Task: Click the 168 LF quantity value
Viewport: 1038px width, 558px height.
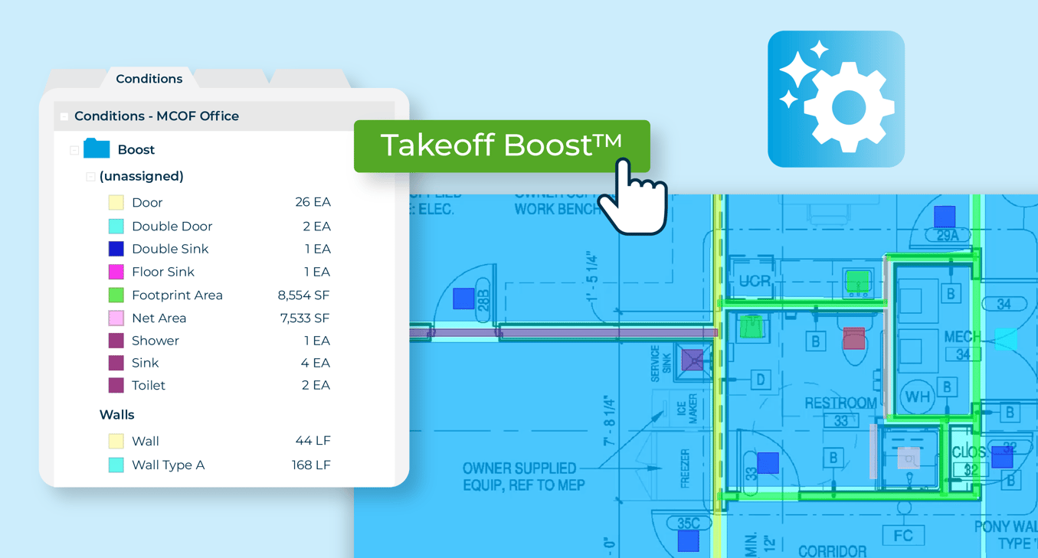Action: tap(311, 465)
